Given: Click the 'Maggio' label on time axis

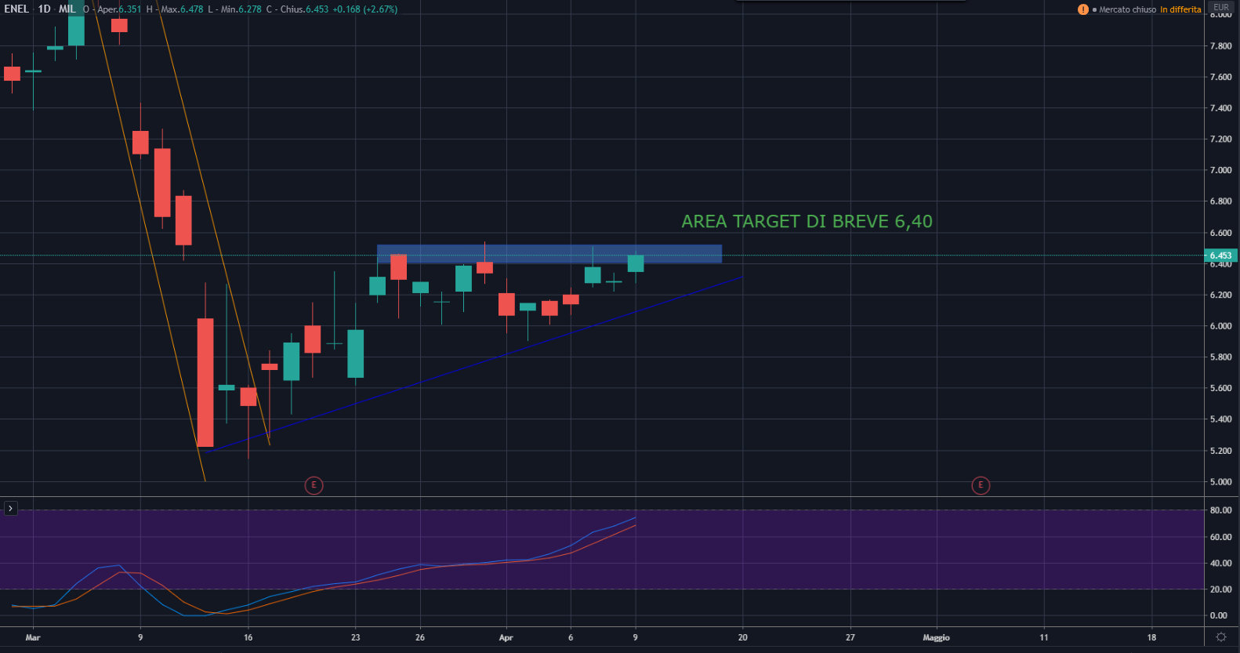Looking at the screenshot, I should (x=936, y=637).
